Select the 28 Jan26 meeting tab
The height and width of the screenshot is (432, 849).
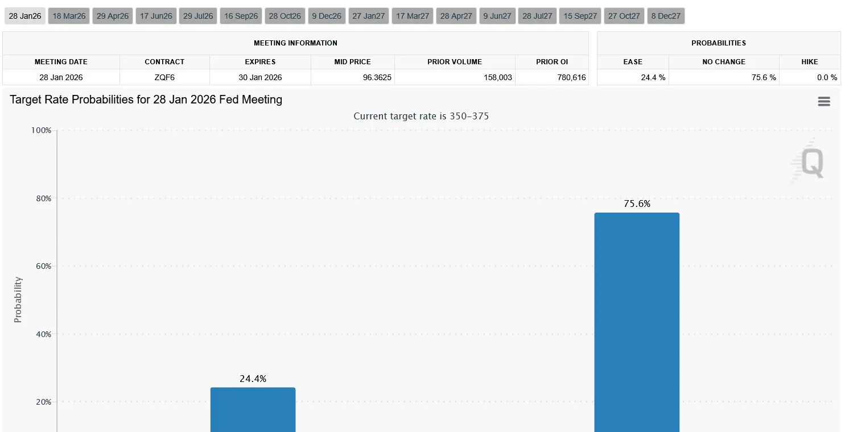pyautogui.click(x=24, y=15)
